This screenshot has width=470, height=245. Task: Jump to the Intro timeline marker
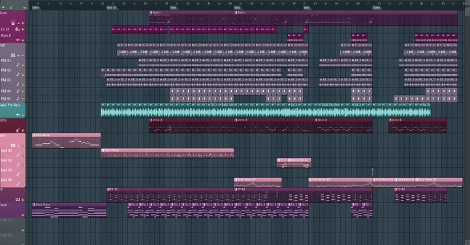click(35, 7)
